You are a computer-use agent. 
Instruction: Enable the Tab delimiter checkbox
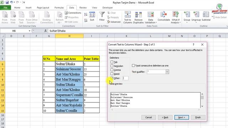click(x=112, y=62)
